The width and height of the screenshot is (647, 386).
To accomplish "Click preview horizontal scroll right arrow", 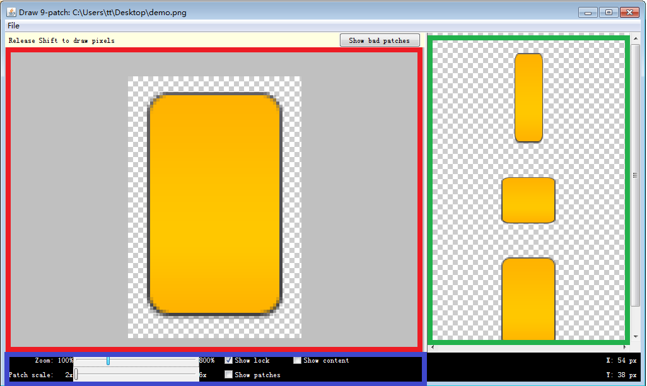I will (624, 347).
